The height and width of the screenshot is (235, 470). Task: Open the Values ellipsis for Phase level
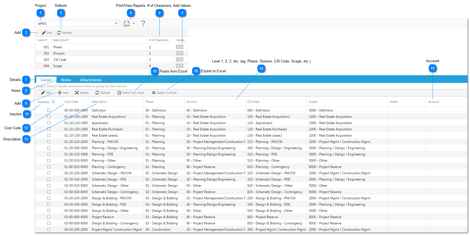(x=180, y=47)
